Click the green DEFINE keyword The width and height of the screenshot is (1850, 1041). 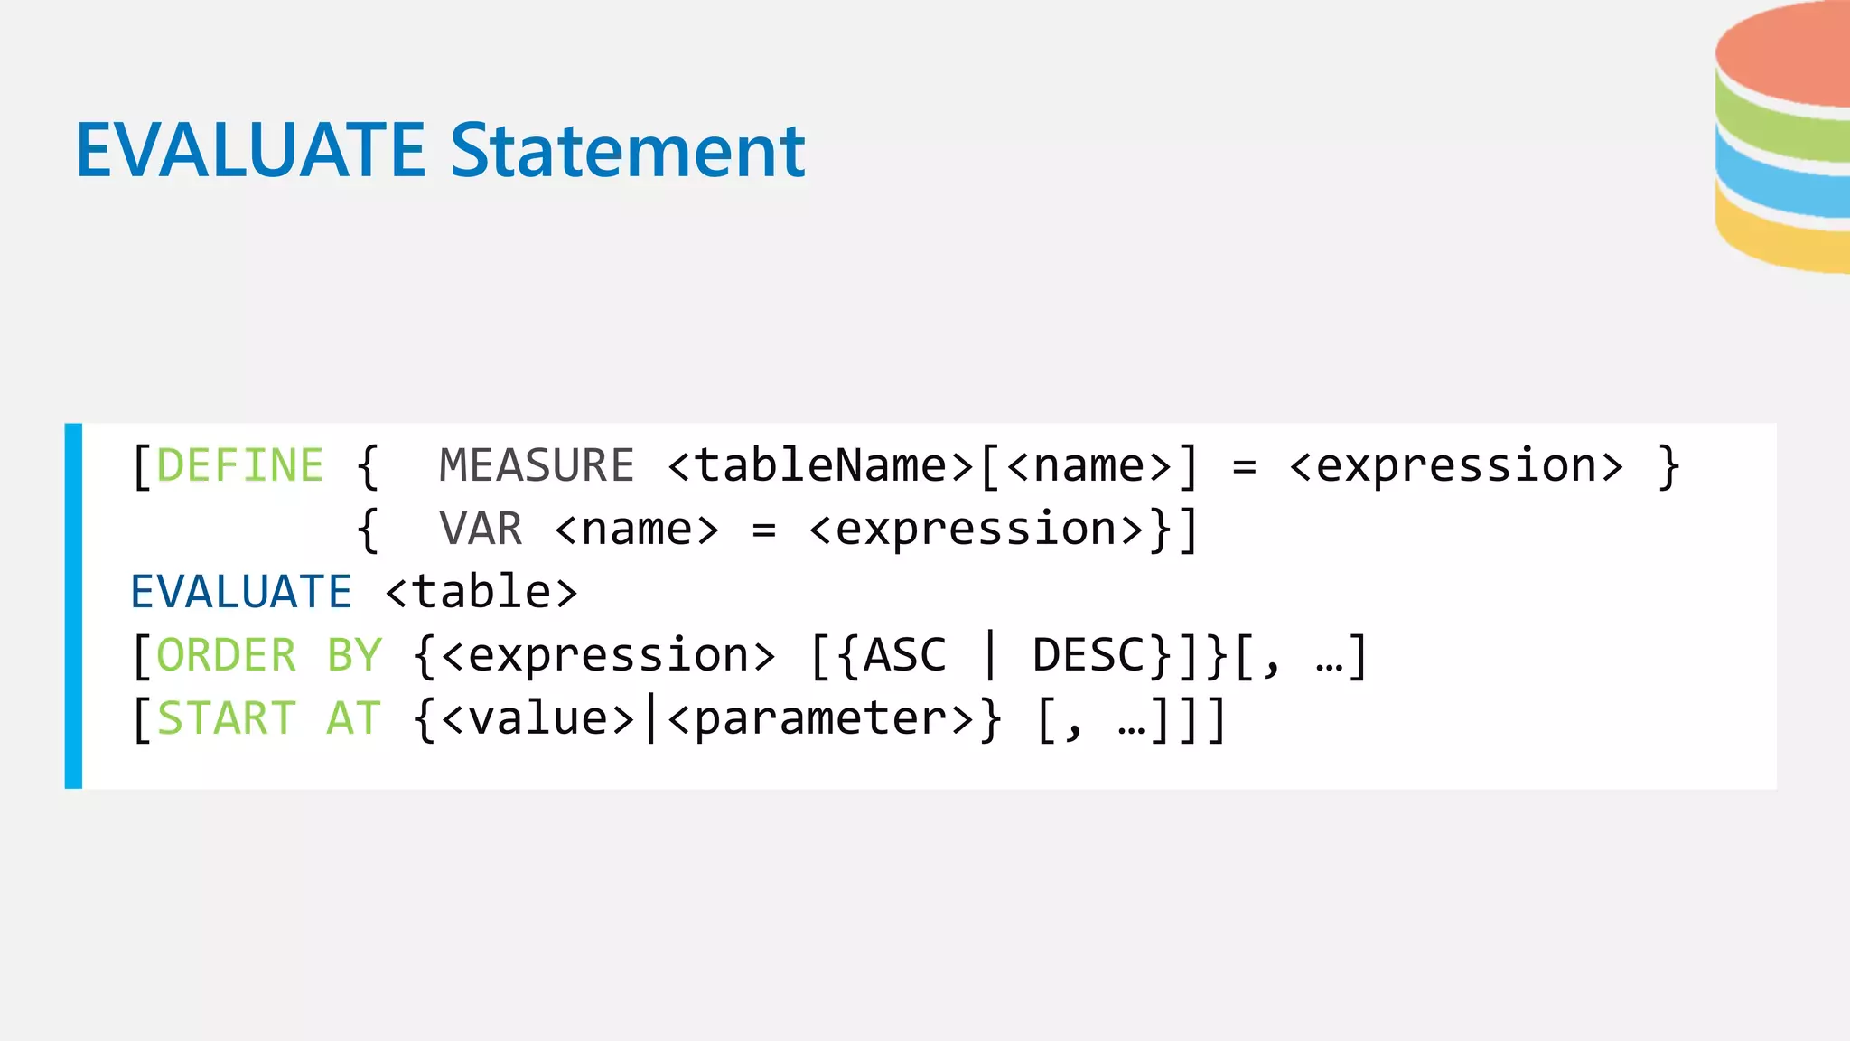point(240,465)
